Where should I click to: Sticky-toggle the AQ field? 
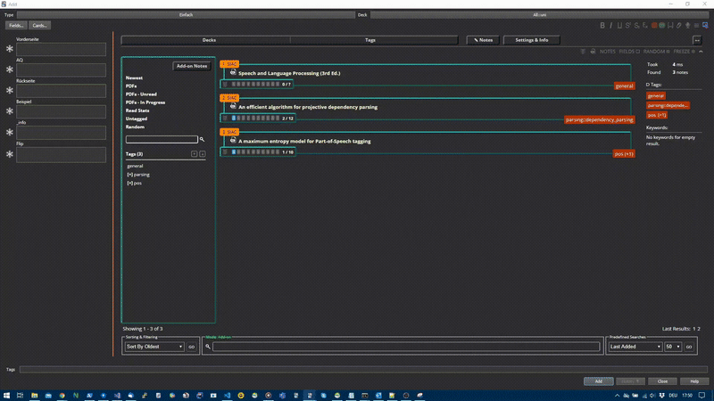point(10,70)
